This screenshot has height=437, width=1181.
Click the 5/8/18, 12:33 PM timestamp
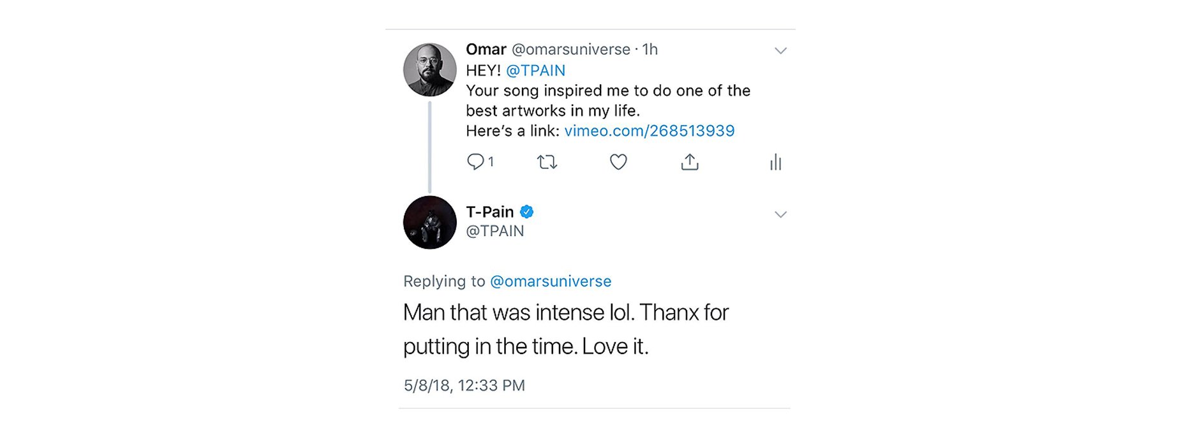tap(464, 385)
